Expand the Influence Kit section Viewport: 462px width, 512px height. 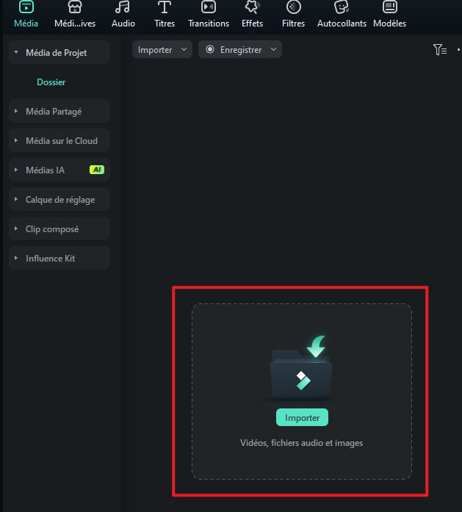click(x=16, y=258)
